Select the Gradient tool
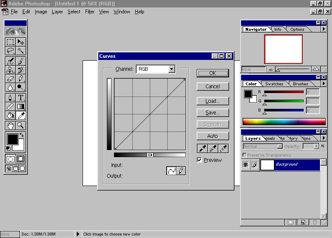332x238 pixels. coord(21,107)
